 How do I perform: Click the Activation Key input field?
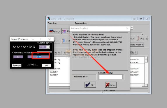click(x=111, y=77)
